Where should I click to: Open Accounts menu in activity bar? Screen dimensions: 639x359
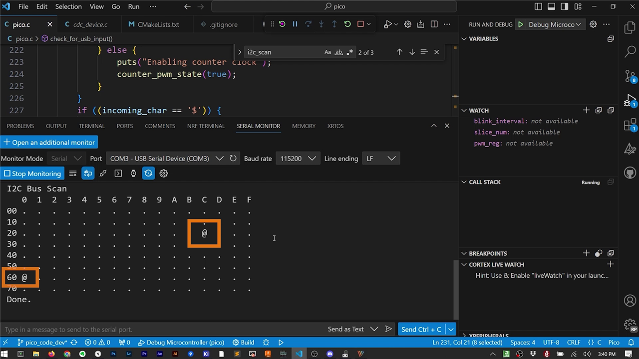click(x=630, y=301)
